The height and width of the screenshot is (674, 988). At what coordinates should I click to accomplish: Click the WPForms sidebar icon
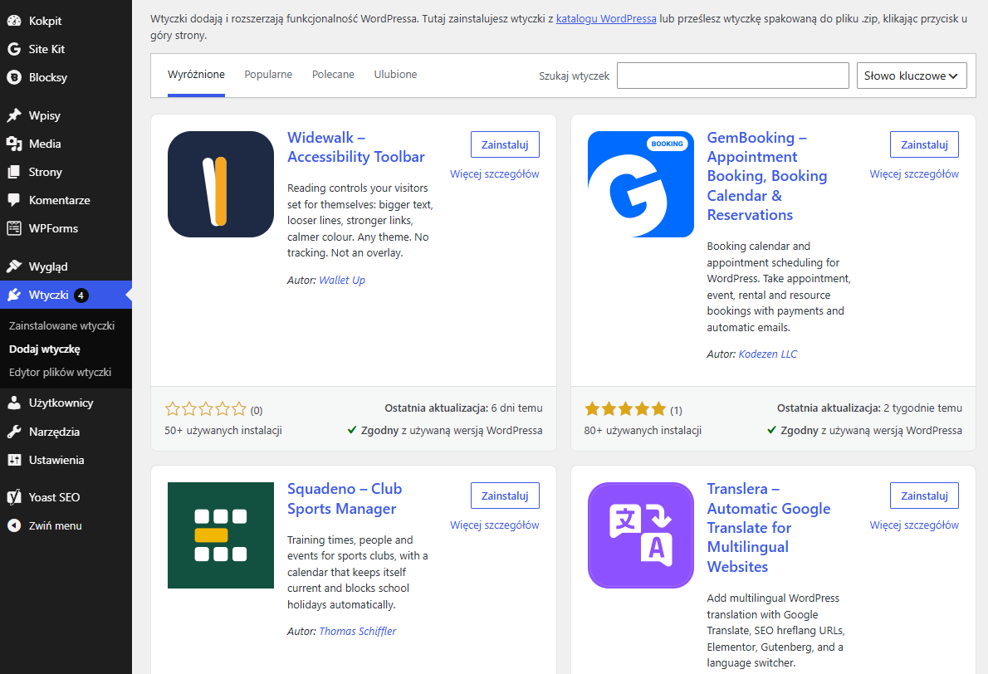(14, 228)
